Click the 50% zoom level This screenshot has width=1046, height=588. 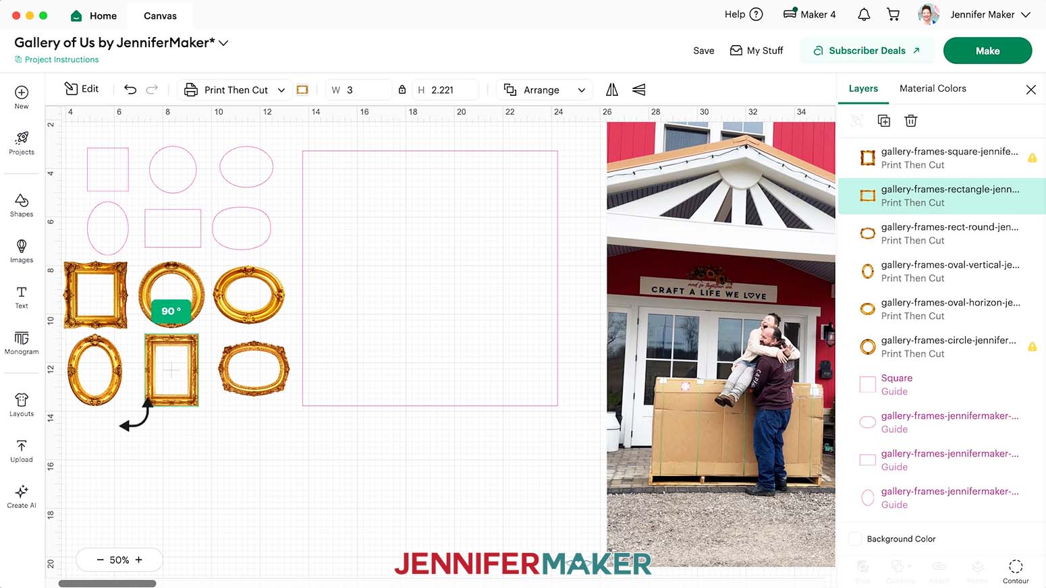coord(119,560)
